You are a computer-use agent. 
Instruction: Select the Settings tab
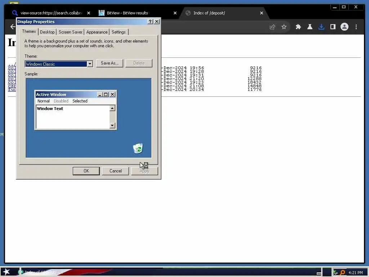119,32
